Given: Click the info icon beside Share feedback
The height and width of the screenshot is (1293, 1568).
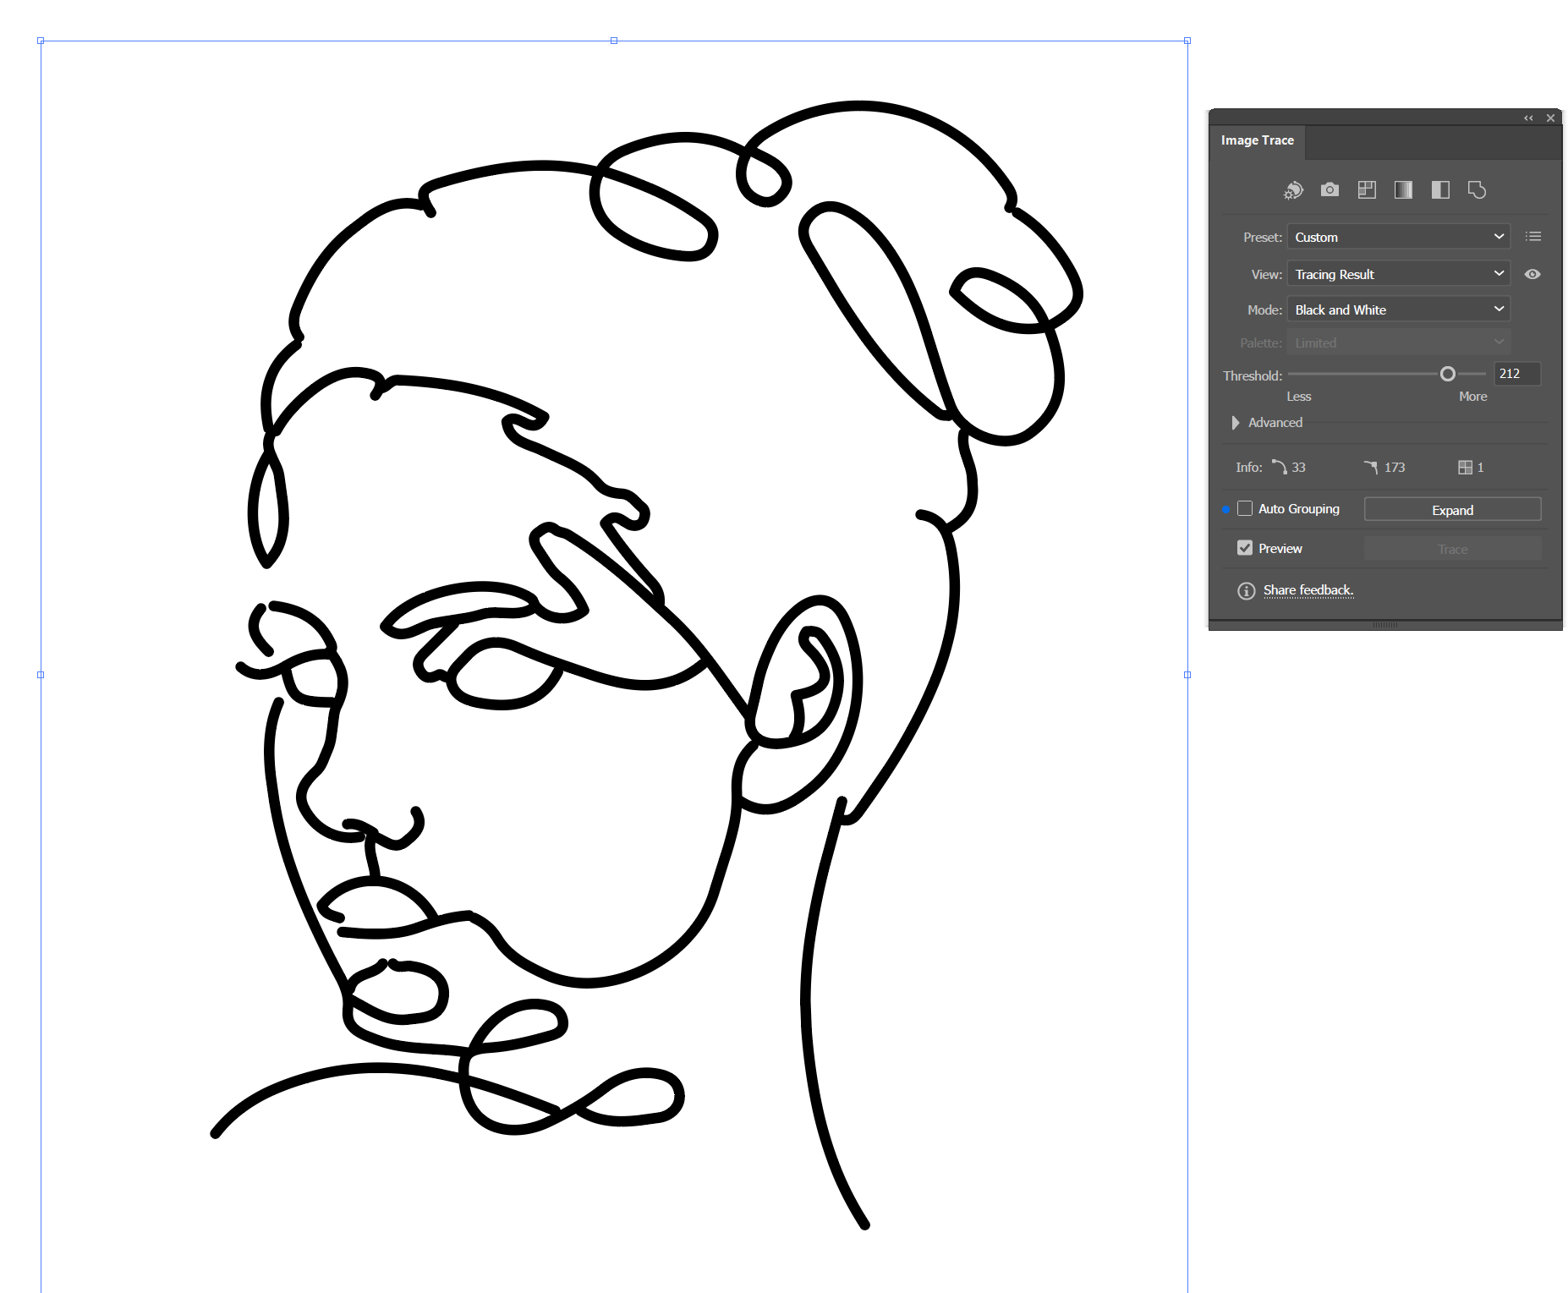Looking at the screenshot, I should click(x=1246, y=590).
